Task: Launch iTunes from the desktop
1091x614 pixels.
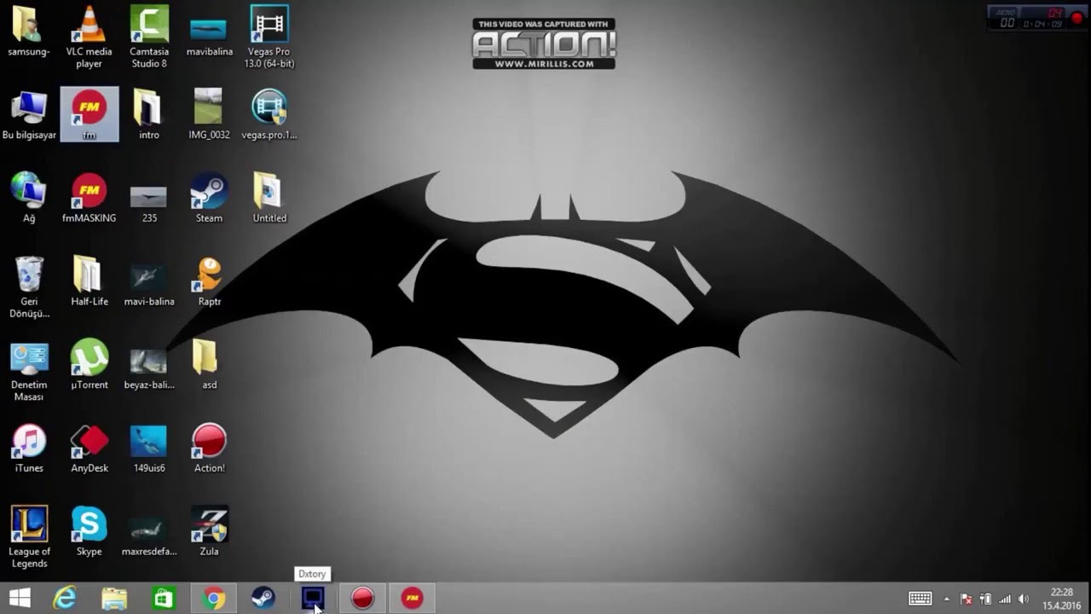Action: (x=29, y=449)
